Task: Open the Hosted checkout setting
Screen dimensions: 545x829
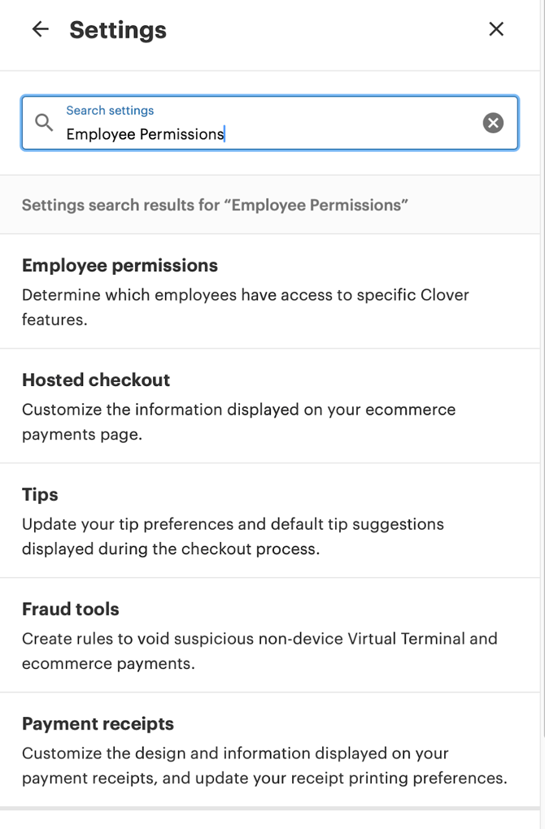Action: click(x=96, y=380)
